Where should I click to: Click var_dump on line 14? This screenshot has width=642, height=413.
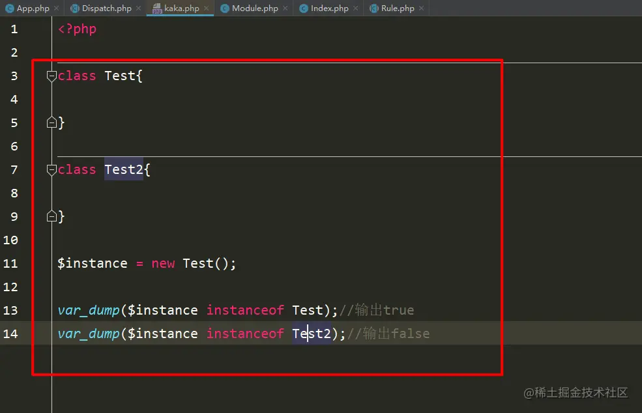pyautogui.click(x=89, y=334)
